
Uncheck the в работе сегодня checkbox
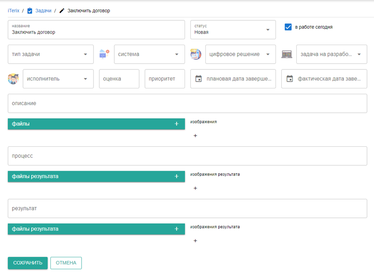(x=288, y=27)
